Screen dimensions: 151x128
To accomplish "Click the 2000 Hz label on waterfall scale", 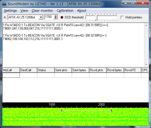I will [x=101, y=105].
